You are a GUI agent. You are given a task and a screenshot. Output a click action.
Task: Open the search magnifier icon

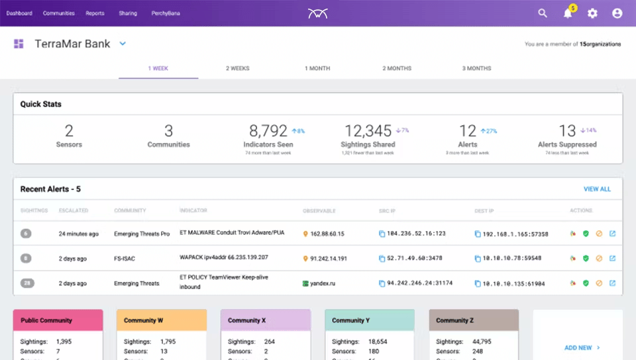(543, 13)
